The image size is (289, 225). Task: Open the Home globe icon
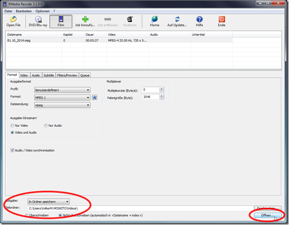[x=154, y=20]
